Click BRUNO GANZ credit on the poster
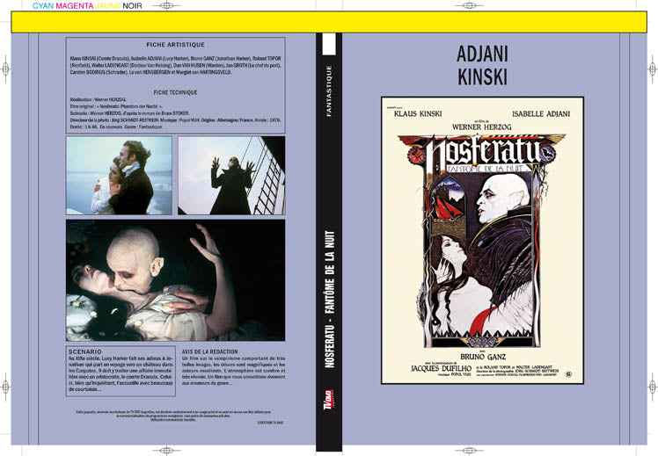 point(483,357)
